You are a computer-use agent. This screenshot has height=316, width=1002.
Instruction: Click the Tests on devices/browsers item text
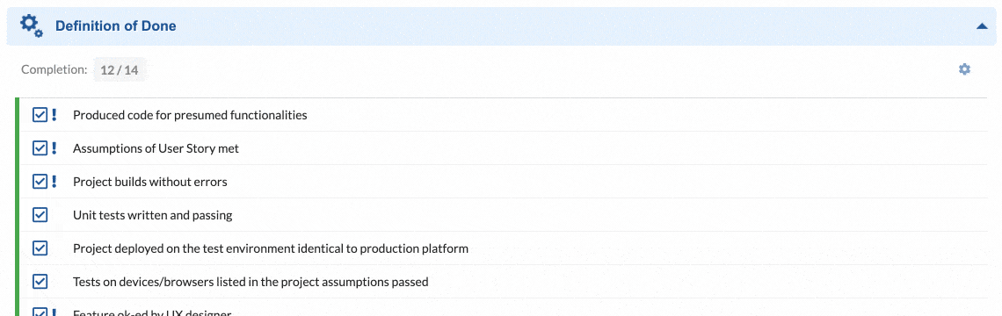250,282
